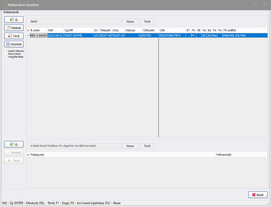The image size is (271, 207).
Task: Click the red X Bezár button
Action: click(258, 195)
